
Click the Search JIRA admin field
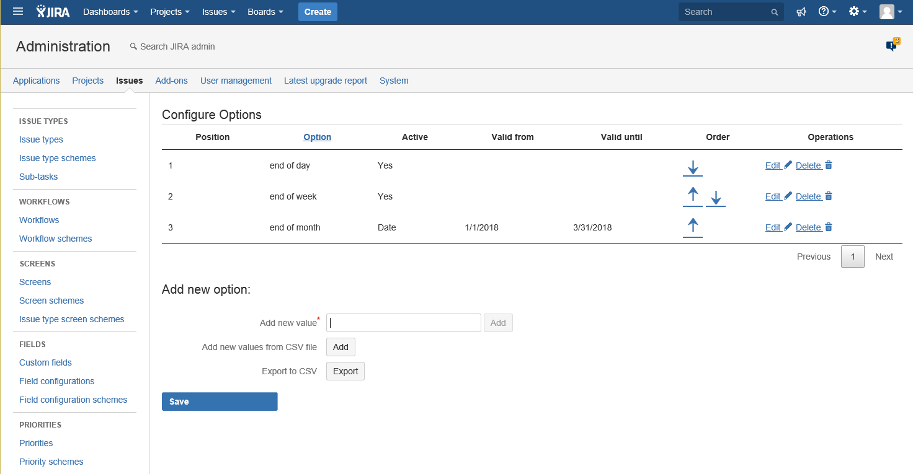172,46
